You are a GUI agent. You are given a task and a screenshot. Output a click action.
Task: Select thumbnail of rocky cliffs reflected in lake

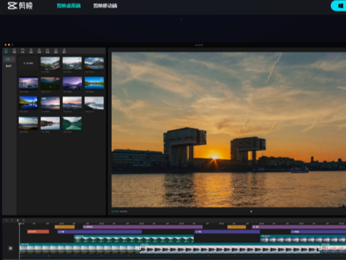point(50,123)
